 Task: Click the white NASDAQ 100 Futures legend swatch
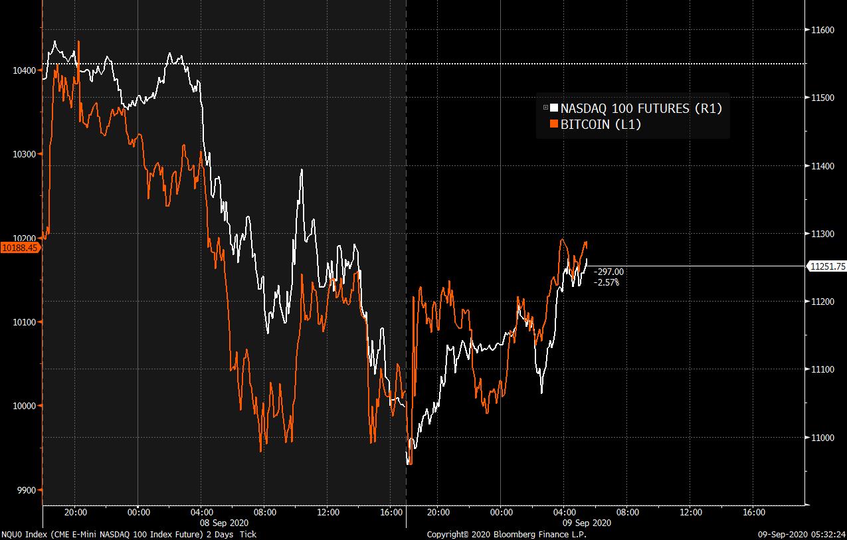[554, 108]
